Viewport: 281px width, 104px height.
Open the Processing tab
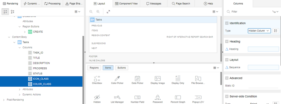click(53, 4)
